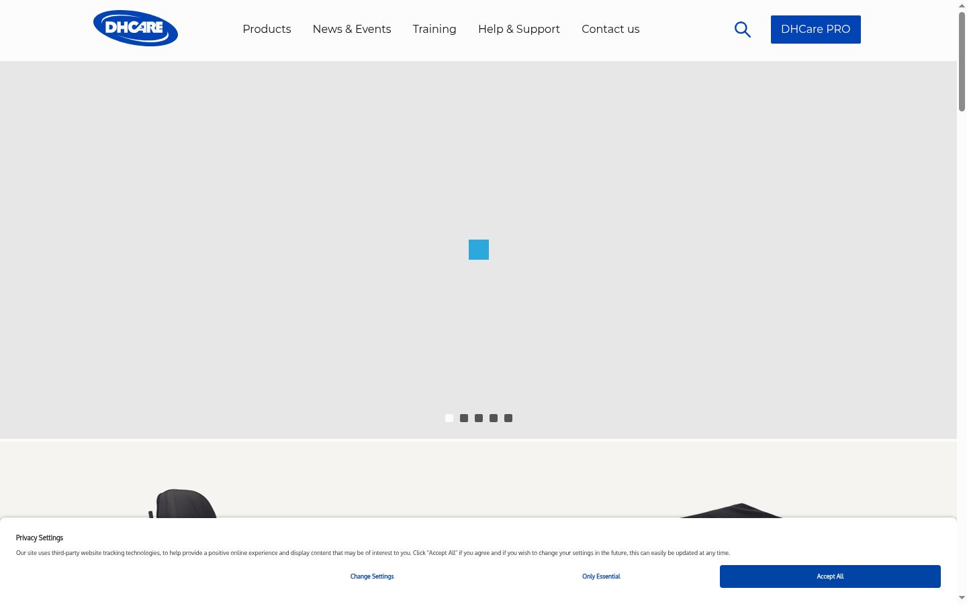
Task: Visit the Contact us page
Action: click(610, 29)
